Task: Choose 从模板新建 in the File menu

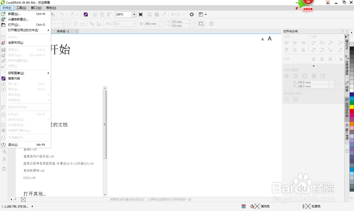Action: pyautogui.click(x=25, y=19)
